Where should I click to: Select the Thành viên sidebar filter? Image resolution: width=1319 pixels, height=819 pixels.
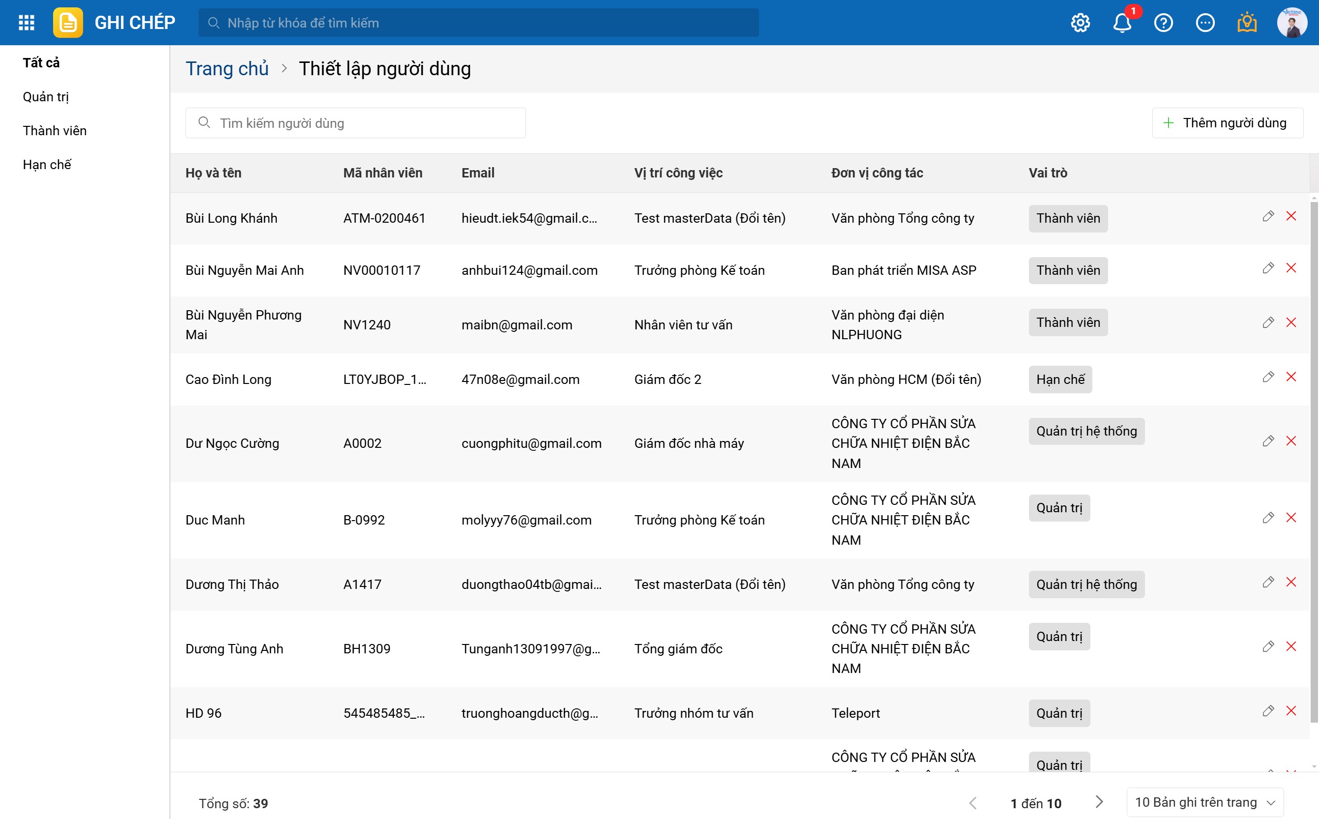[55, 131]
